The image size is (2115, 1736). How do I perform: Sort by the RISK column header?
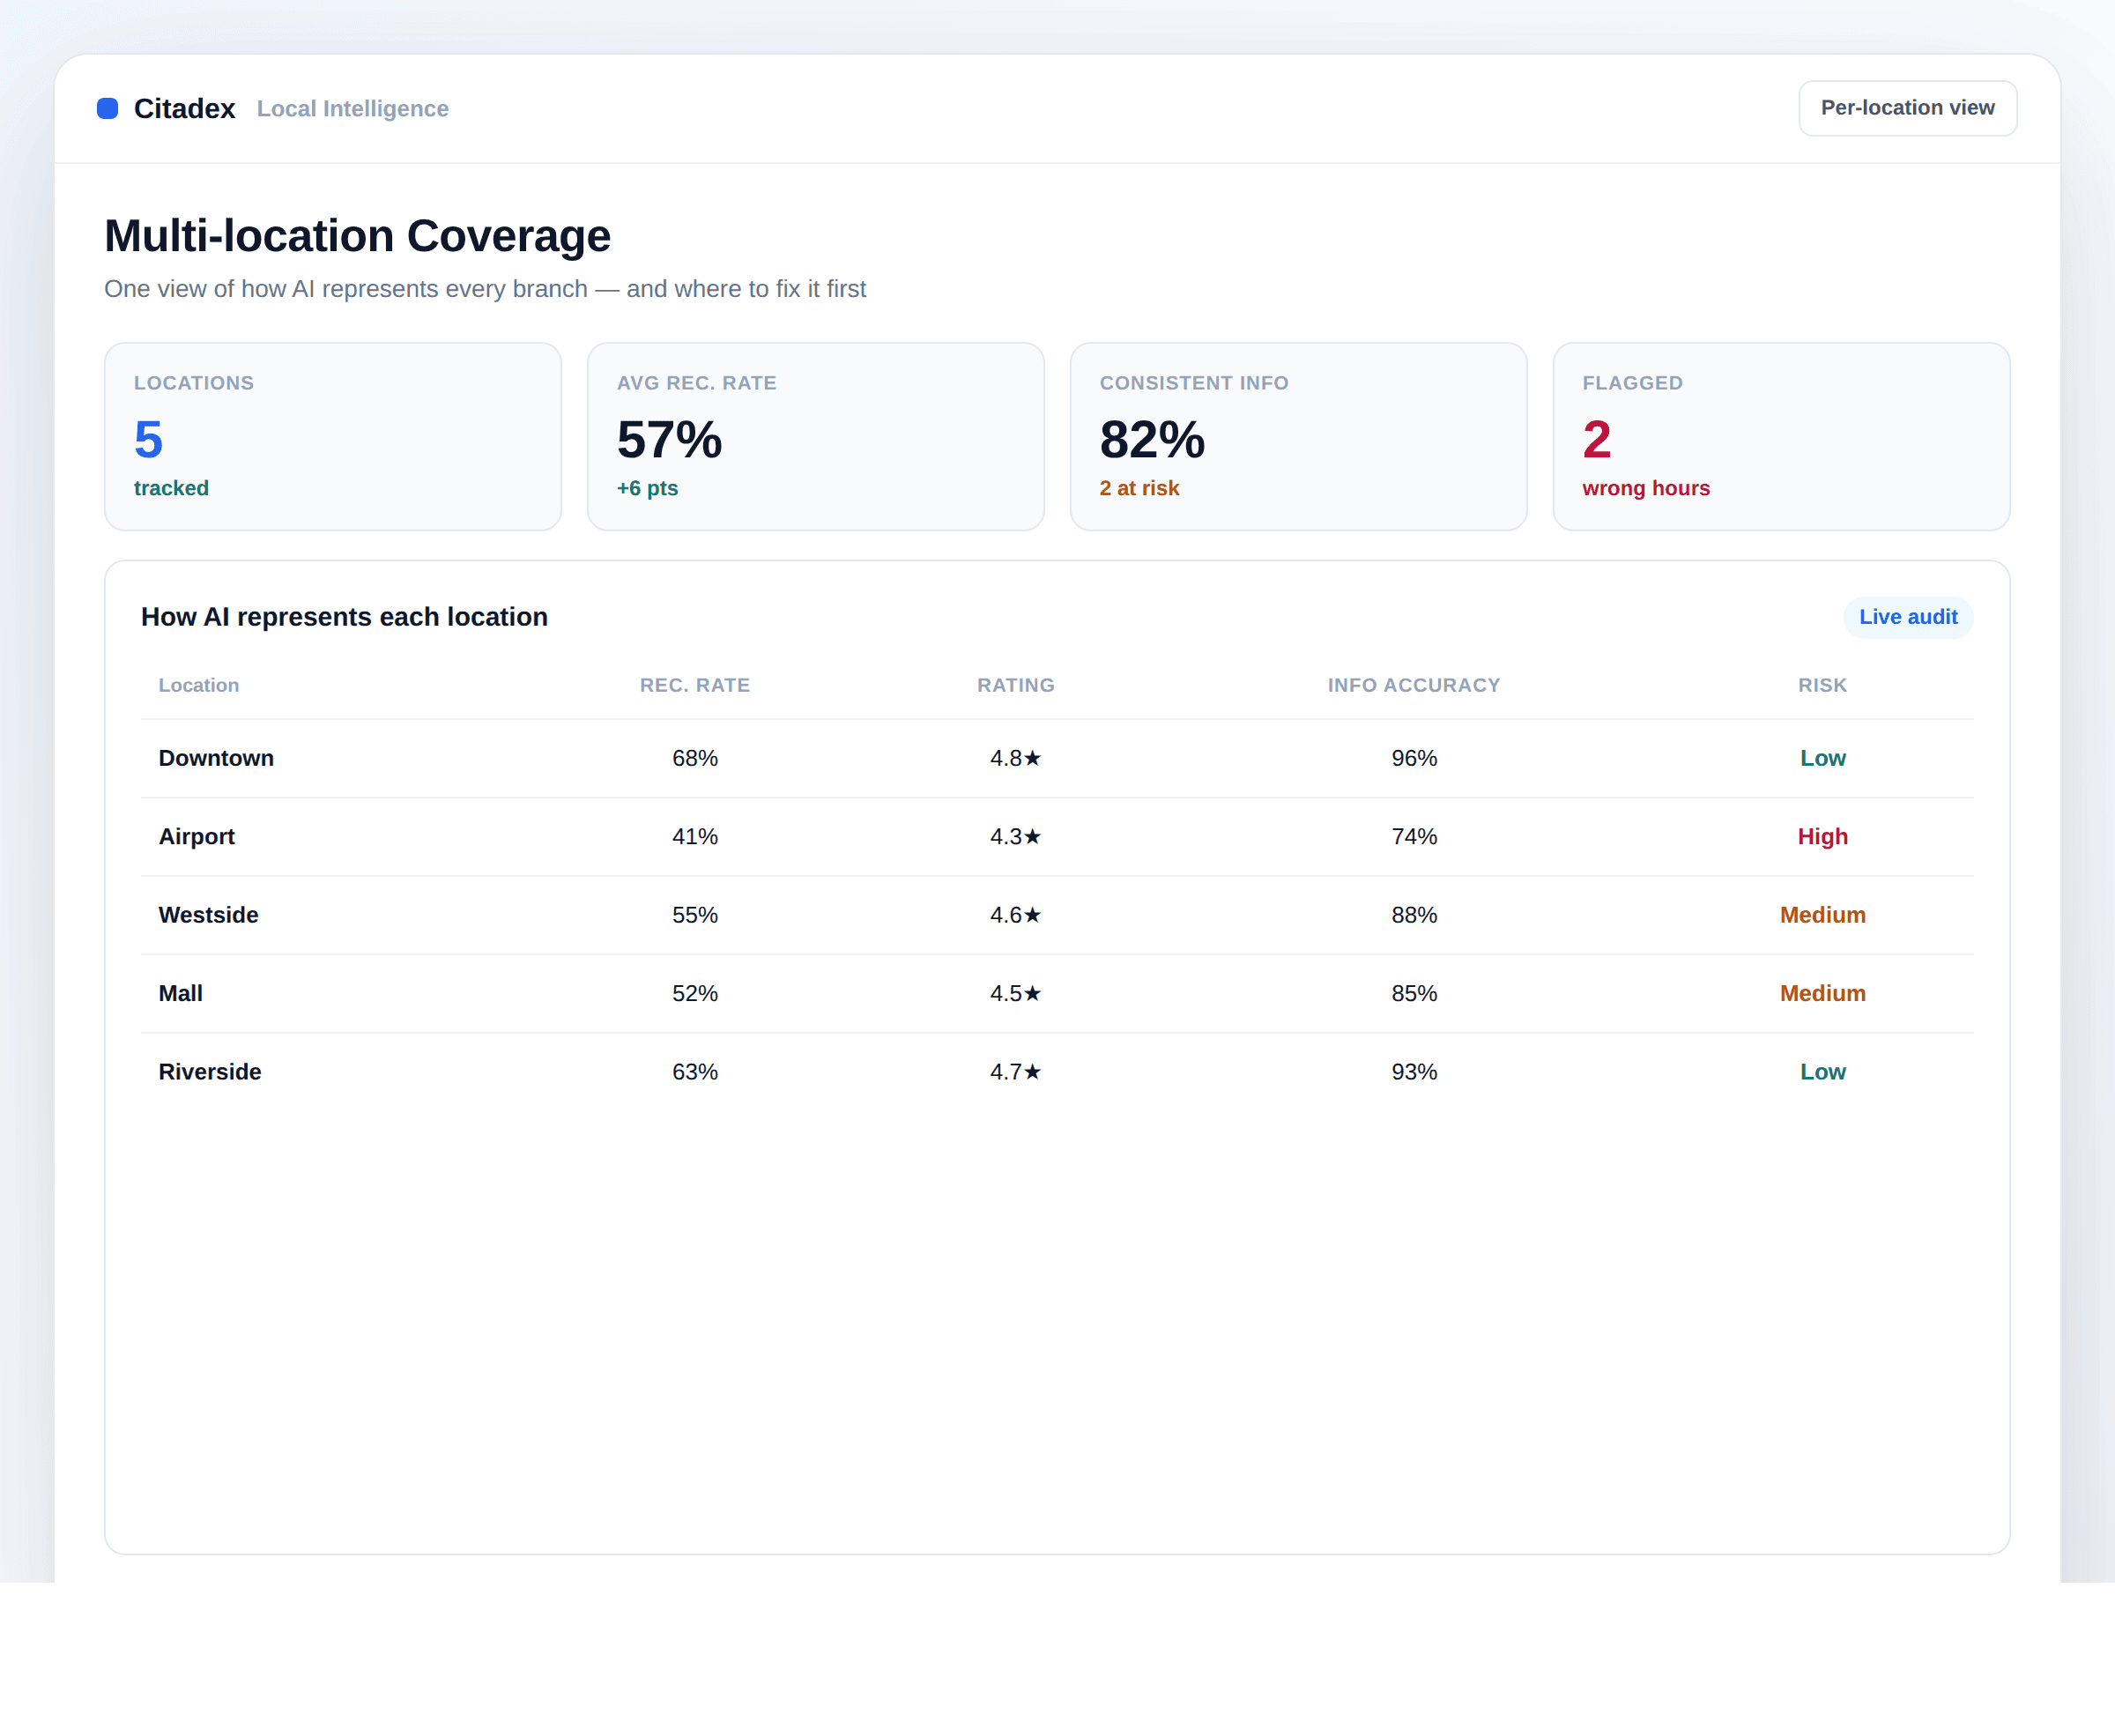click(x=1822, y=685)
